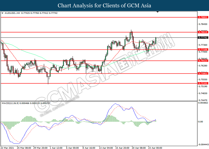The image size is (209, 149).
Task: Select the AUDUSD,H4 symbol label
Action: 11,13
